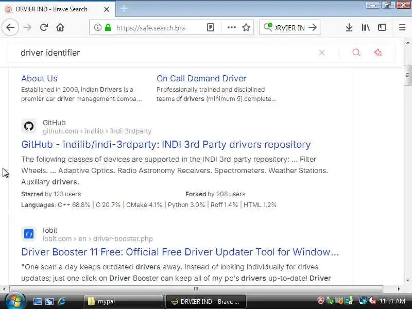Click the horizontal scrollbar thumb
Screen dimensions: 412x309
196,289
